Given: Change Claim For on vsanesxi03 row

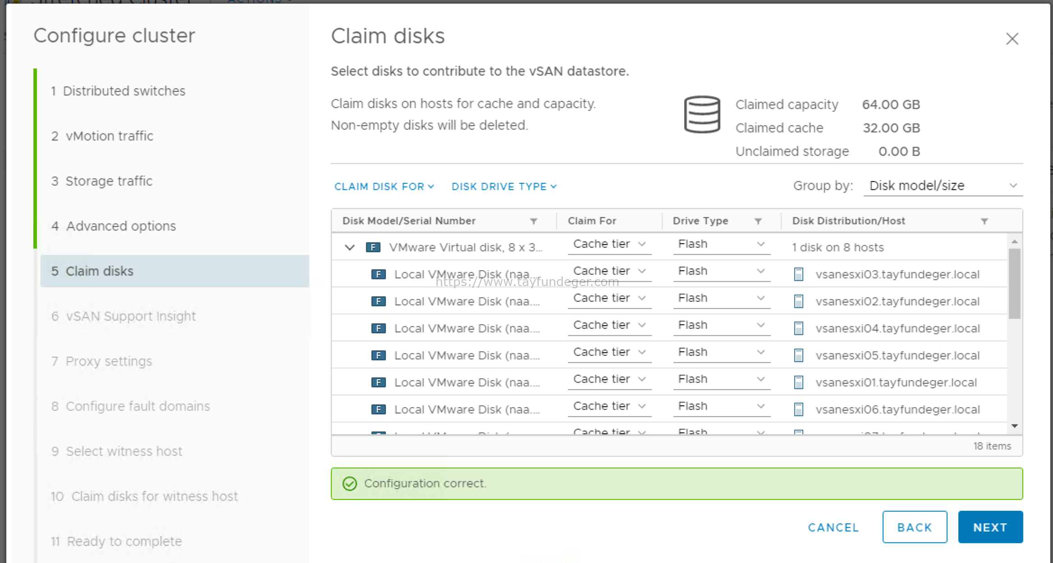Looking at the screenshot, I should 609,272.
